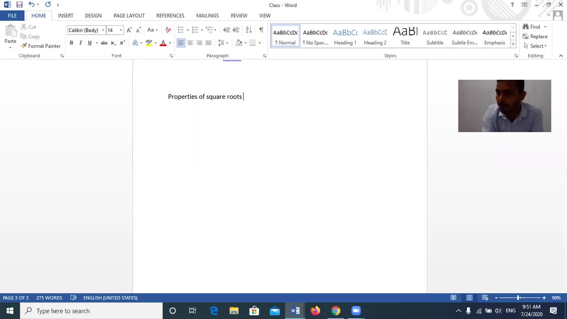This screenshot has width=567, height=319.
Task: Click the Replace button
Action: coord(535,37)
